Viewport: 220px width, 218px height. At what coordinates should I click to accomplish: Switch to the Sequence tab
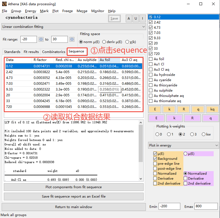point(76,51)
